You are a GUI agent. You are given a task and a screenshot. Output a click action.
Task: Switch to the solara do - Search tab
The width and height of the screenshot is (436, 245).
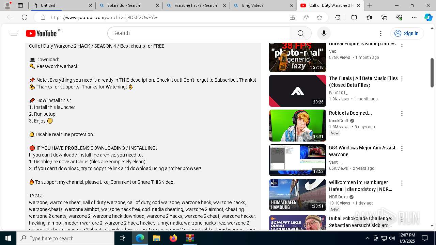(129, 5)
